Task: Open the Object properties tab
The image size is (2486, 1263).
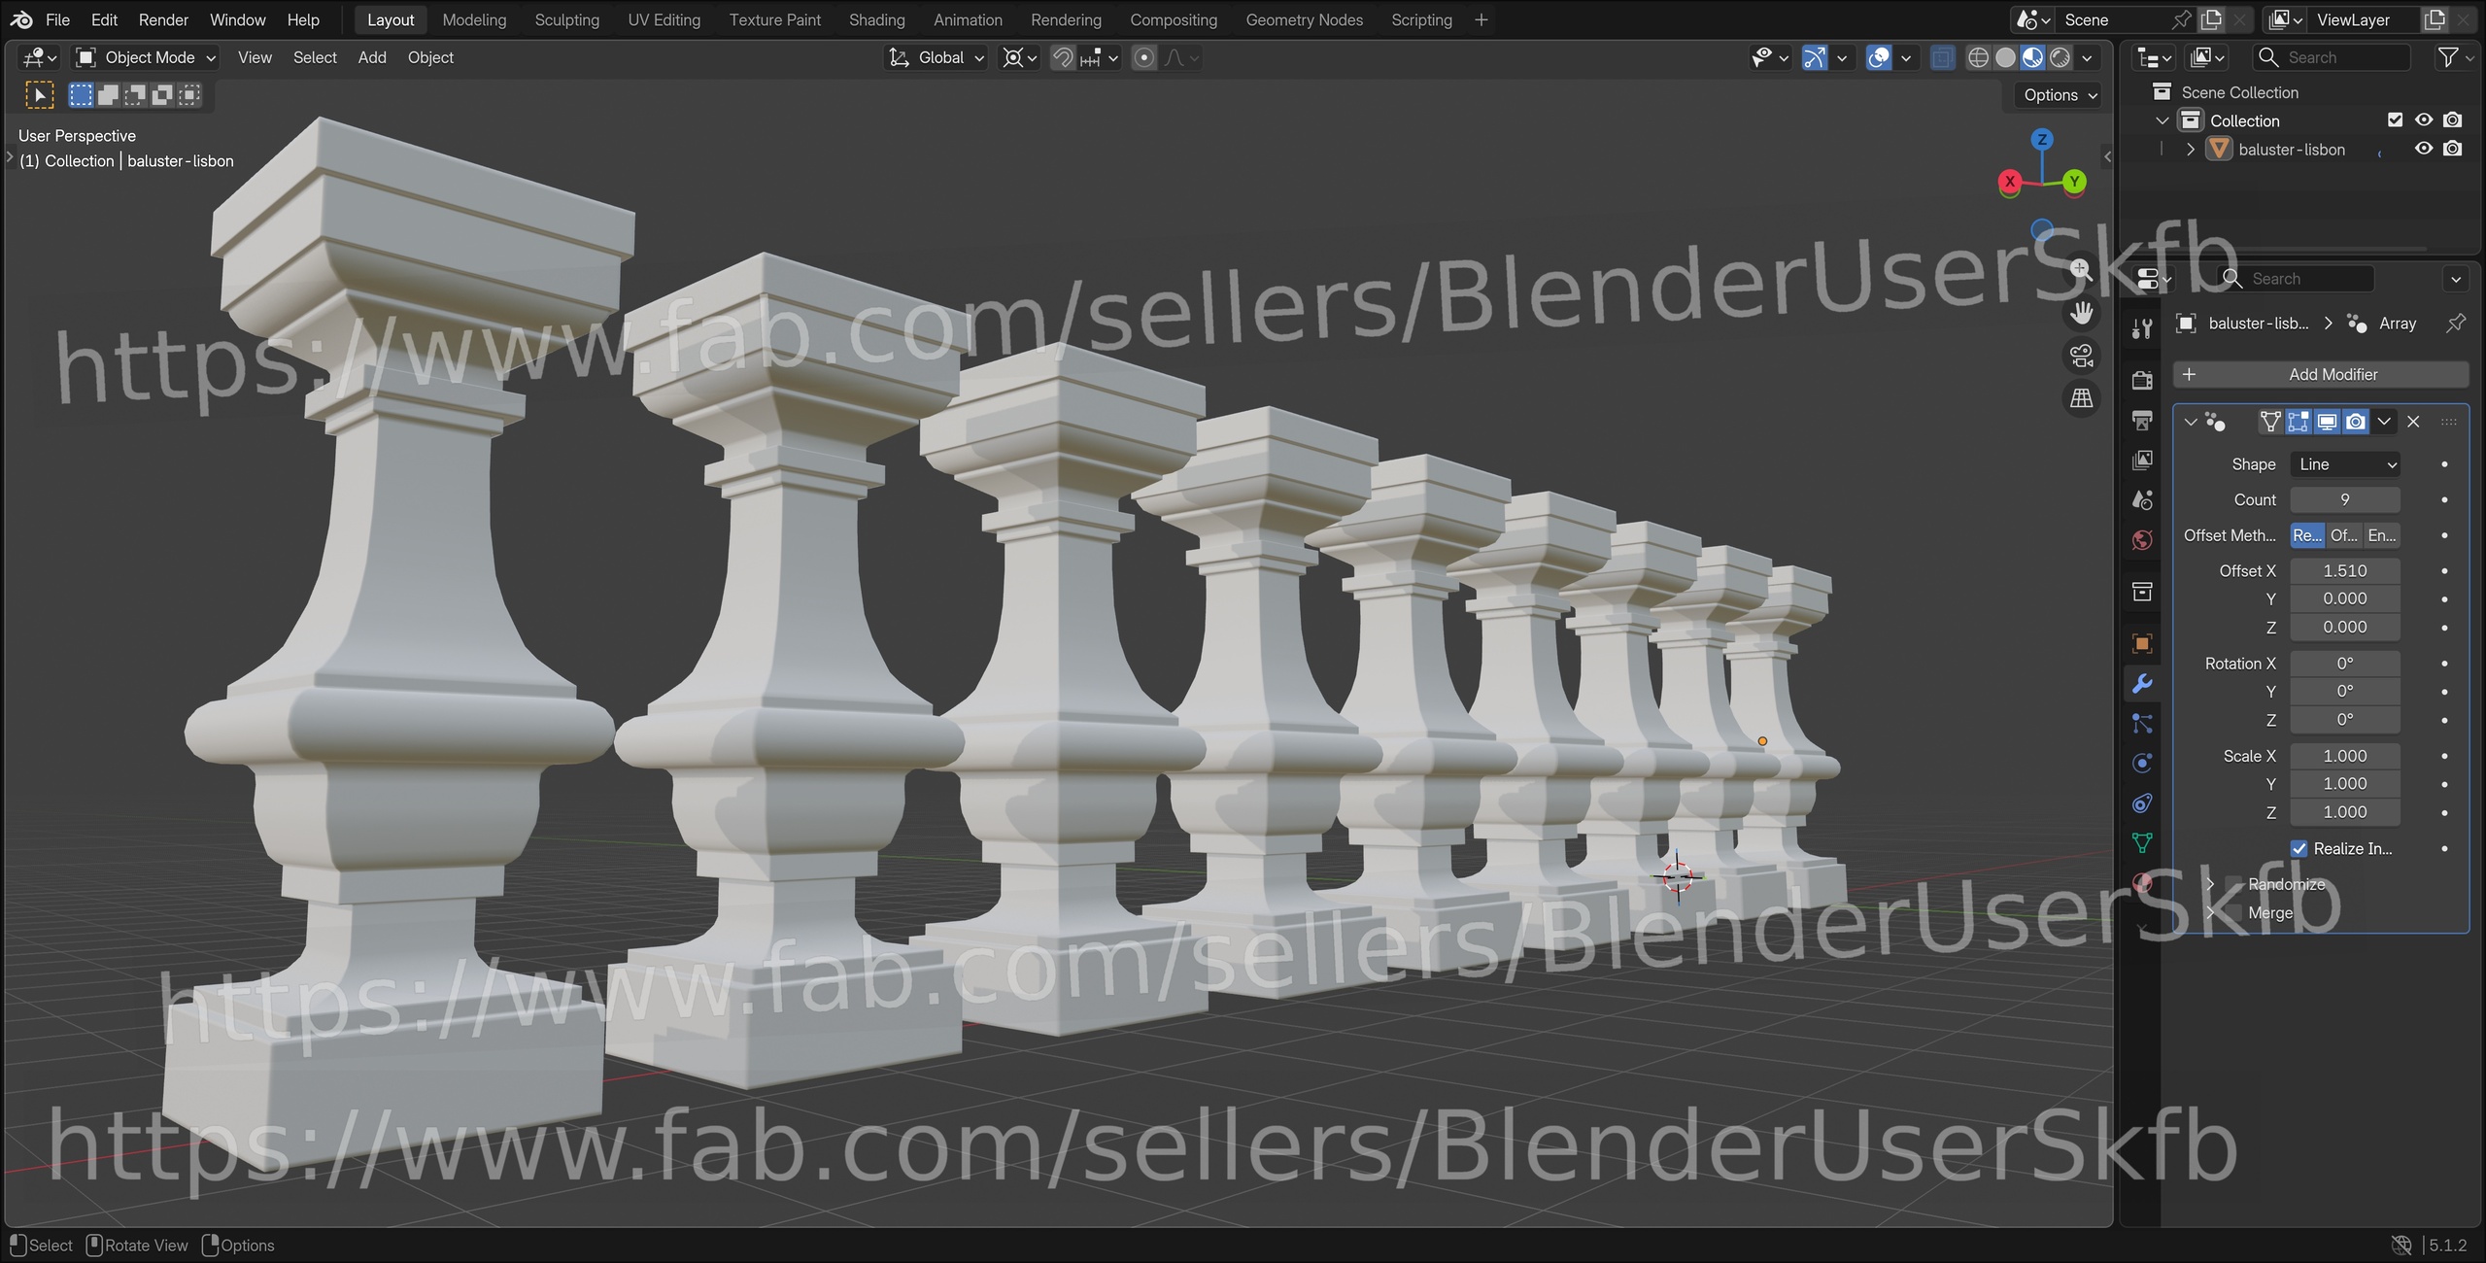Action: [2142, 643]
